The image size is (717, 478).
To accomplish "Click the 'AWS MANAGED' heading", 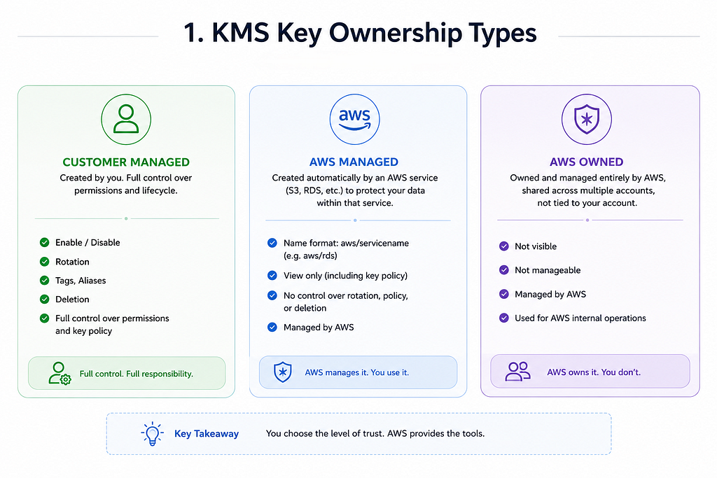I will pos(354,162).
